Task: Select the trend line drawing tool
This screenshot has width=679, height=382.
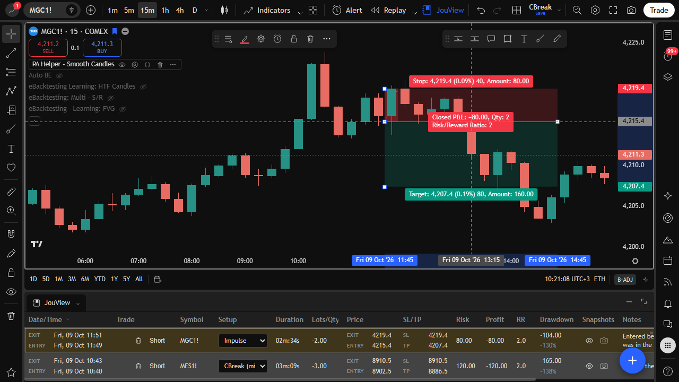Action: pyautogui.click(x=11, y=53)
